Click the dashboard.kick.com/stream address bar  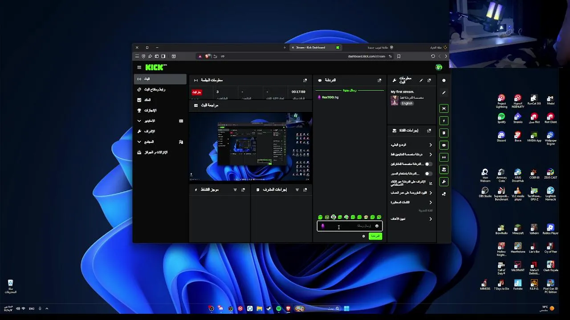click(x=367, y=56)
